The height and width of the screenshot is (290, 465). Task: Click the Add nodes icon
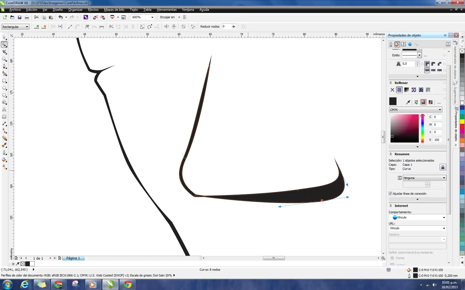pos(37,27)
